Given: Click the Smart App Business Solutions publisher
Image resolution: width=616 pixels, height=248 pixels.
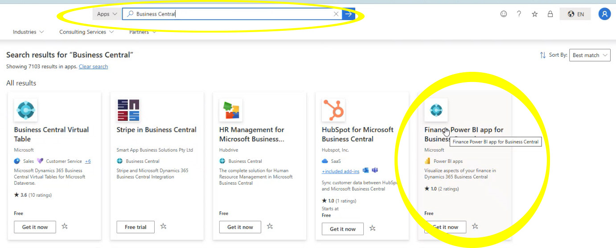Looking at the screenshot, I should click(x=155, y=150).
